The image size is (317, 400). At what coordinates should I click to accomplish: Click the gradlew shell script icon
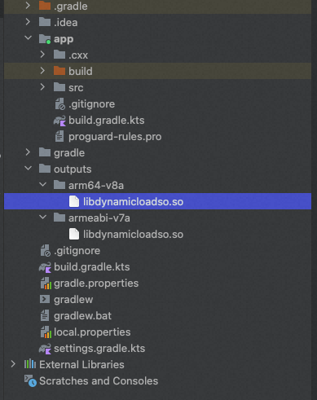[x=45, y=299]
